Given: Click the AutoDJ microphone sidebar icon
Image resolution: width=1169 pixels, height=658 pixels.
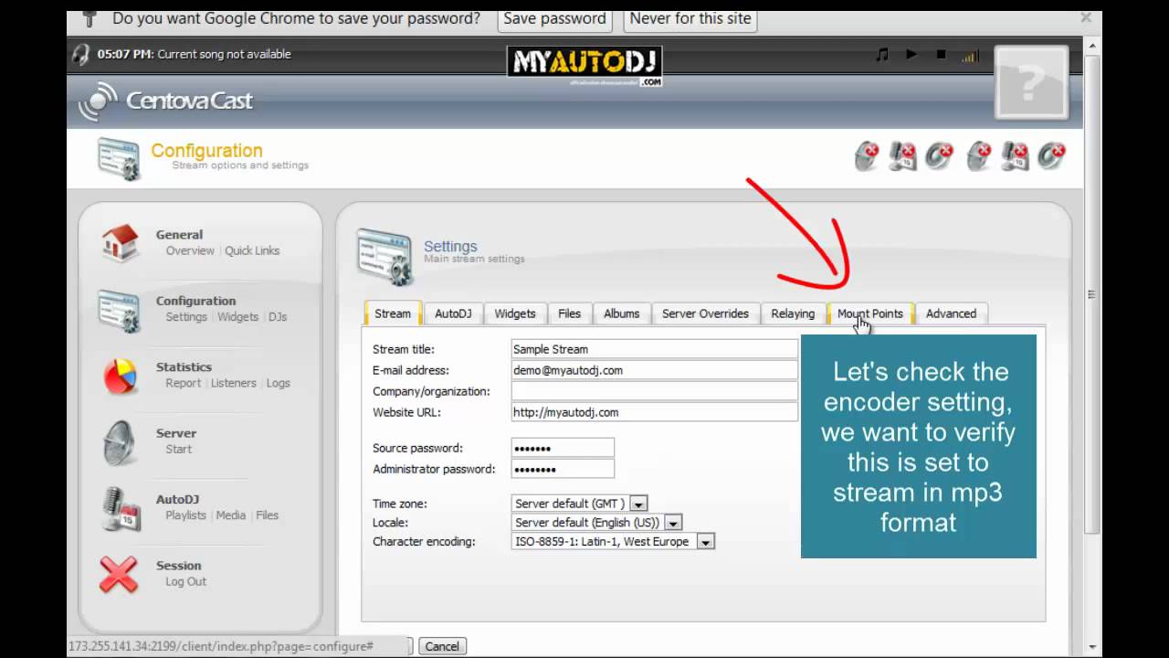Looking at the screenshot, I should click(x=120, y=509).
